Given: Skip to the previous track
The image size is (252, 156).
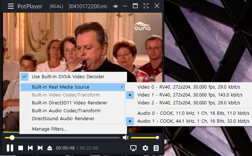Looking at the screenshot, I should [30, 148].
